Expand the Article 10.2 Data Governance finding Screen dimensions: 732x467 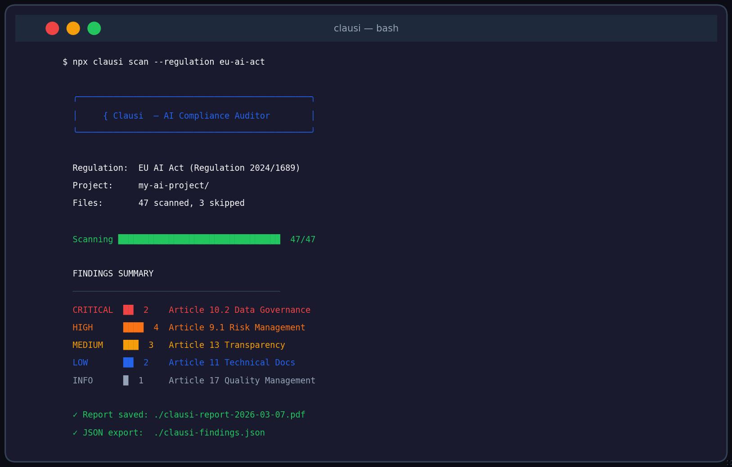coord(239,310)
